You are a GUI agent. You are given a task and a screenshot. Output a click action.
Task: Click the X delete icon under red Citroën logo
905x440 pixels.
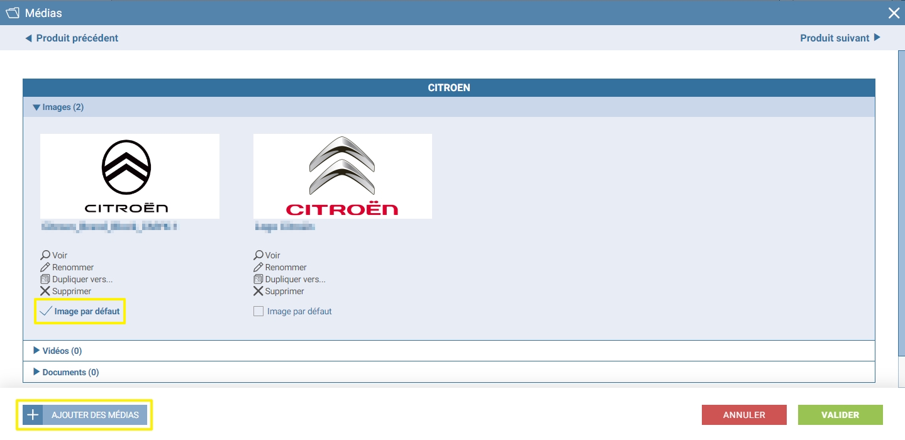[x=258, y=291]
